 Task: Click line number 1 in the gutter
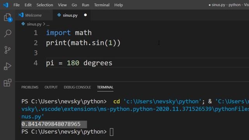pyautogui.click(x=36, y=33)
